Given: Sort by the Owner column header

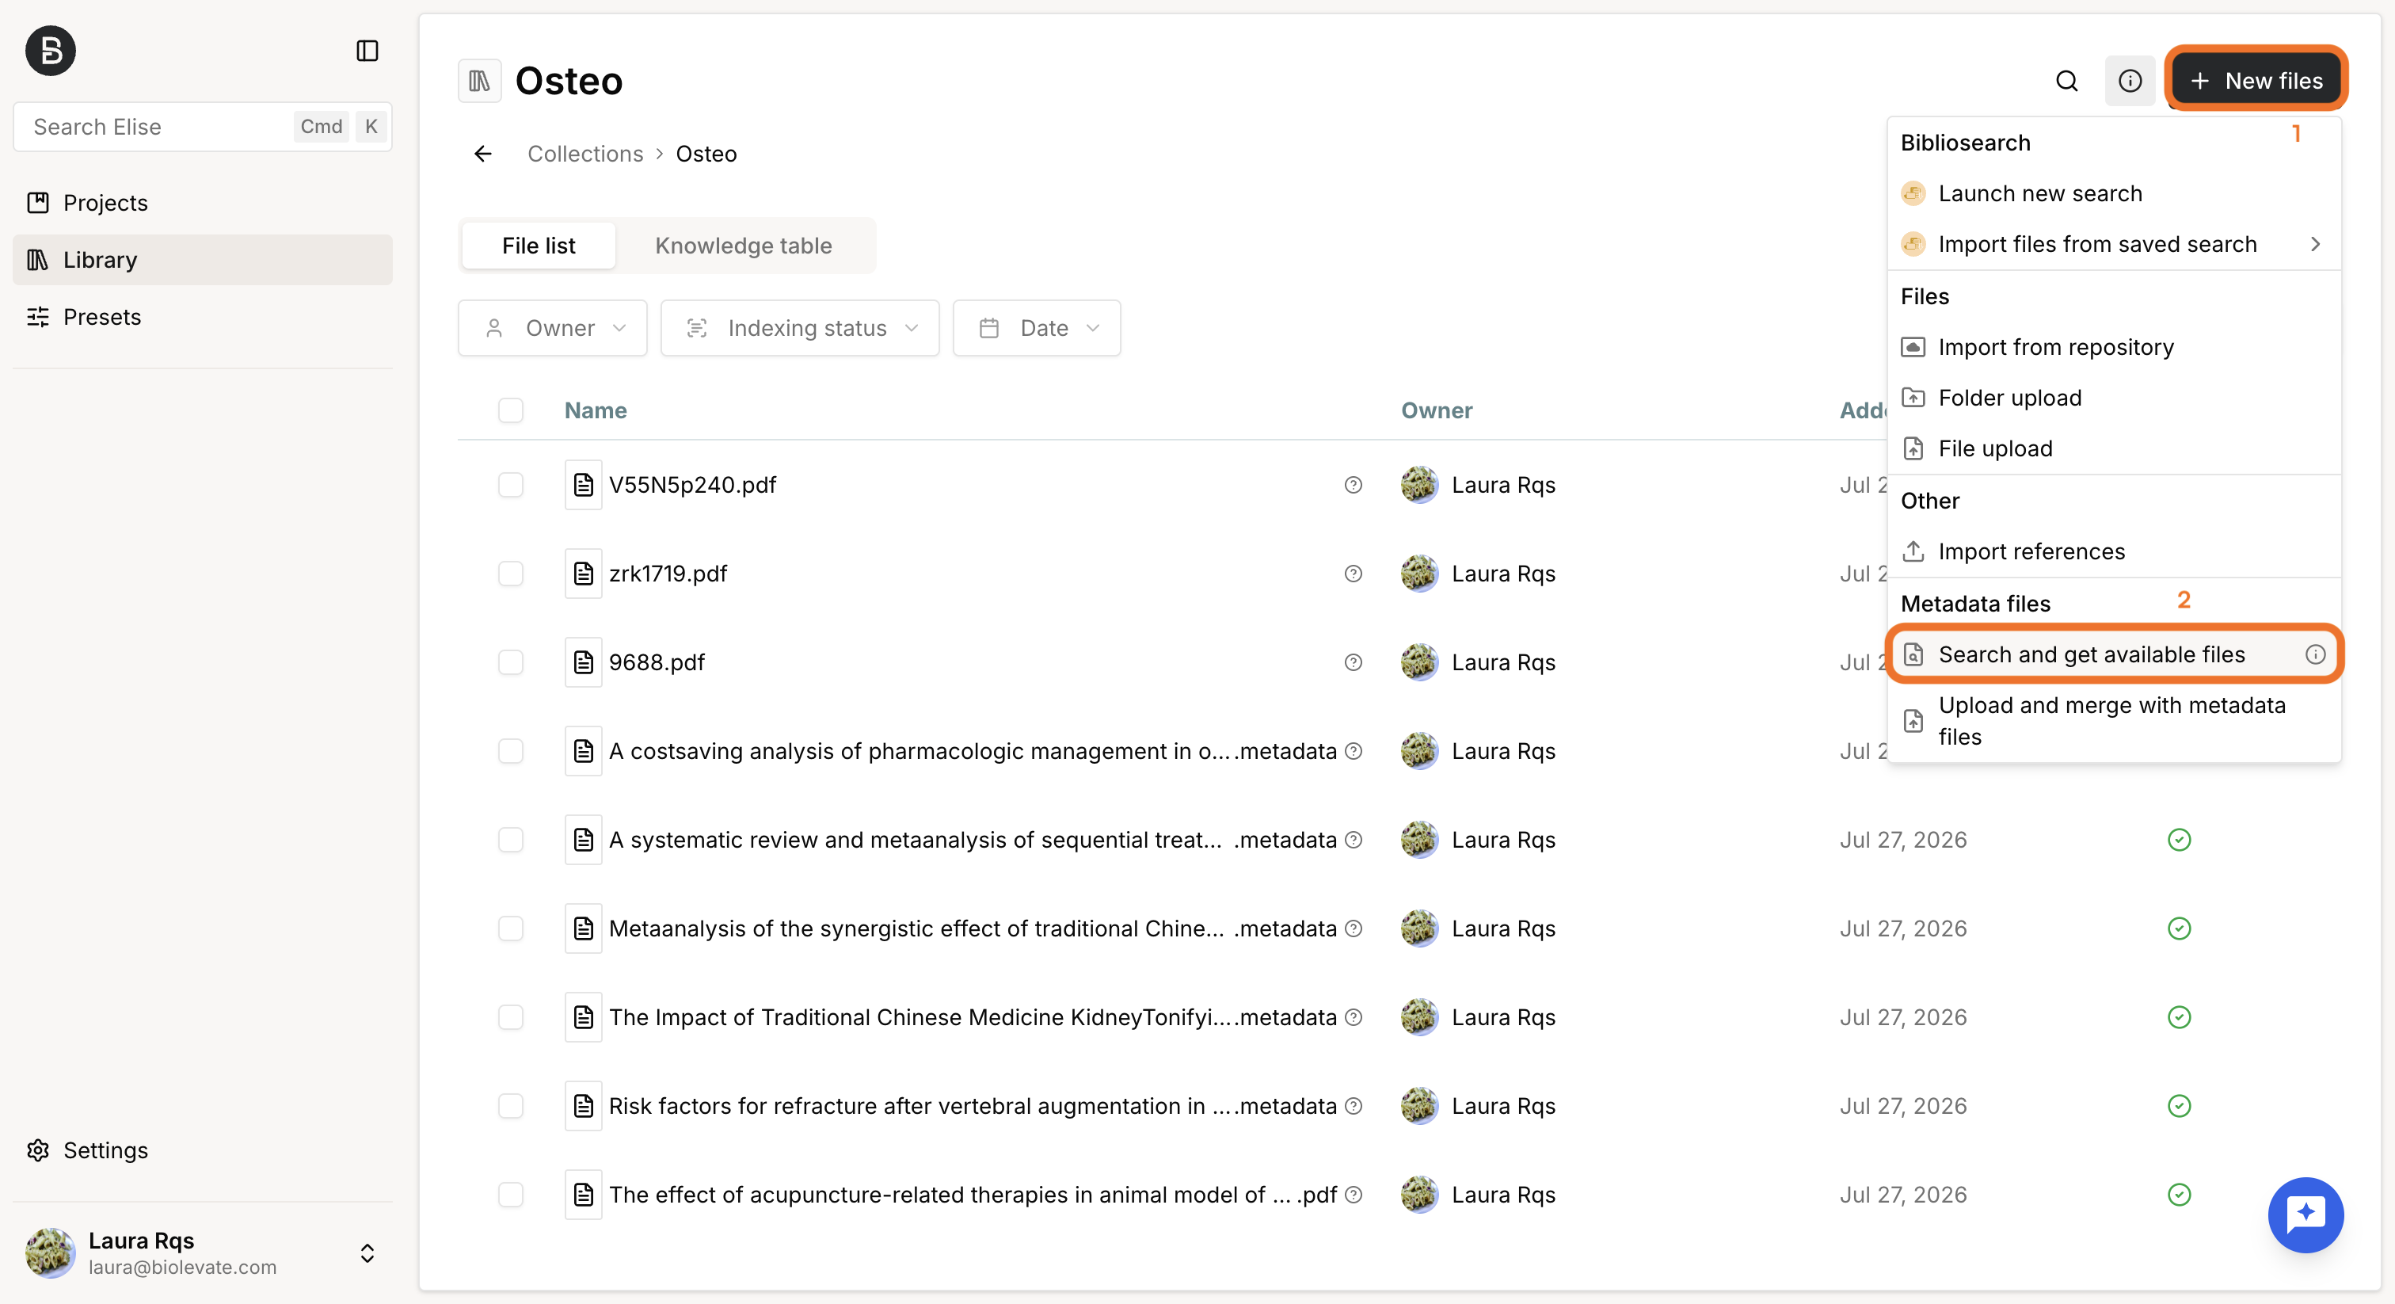Looking at the screenshot, I should click(1437, 410).
